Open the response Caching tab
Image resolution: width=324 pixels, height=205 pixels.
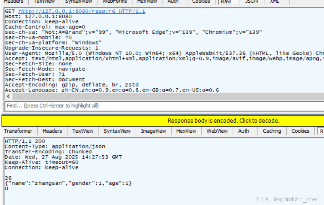pos(272,131)
